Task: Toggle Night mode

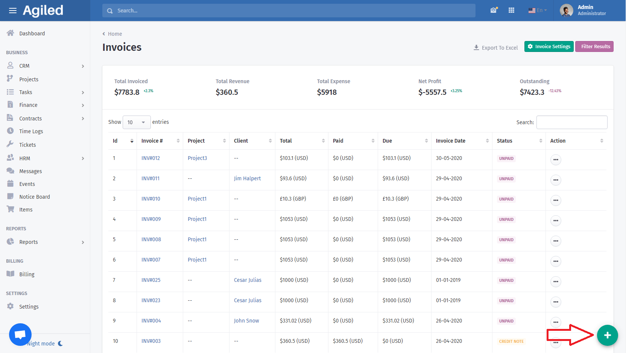Action: [x=45, y=344]
